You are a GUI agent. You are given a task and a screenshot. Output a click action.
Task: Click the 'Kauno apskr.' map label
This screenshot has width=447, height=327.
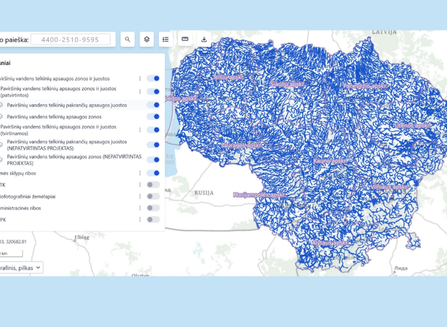click(x=330, y=161)
